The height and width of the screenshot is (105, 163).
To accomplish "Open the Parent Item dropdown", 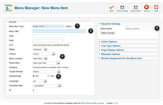I will 46,63.
